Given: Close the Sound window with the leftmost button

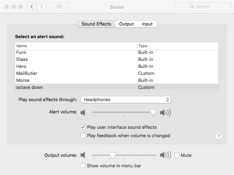Looking at the screenshot, I should point(7,7).
